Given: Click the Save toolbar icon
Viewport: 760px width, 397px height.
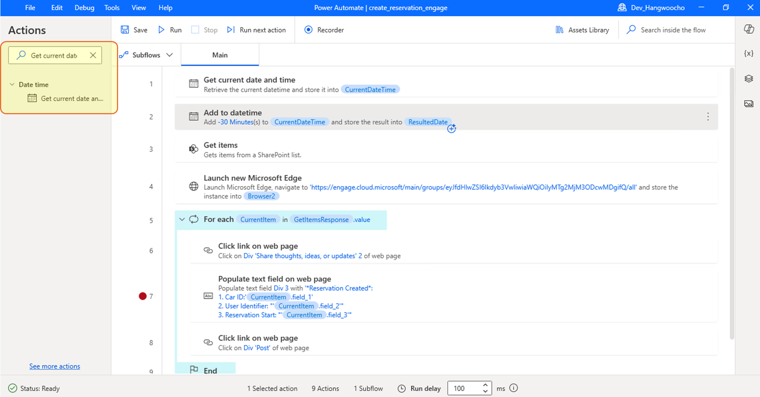Looking at the screenshot, I should (125, 30).
